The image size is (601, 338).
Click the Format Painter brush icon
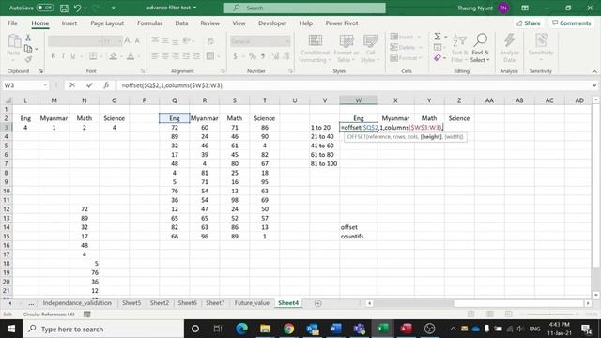28,59
